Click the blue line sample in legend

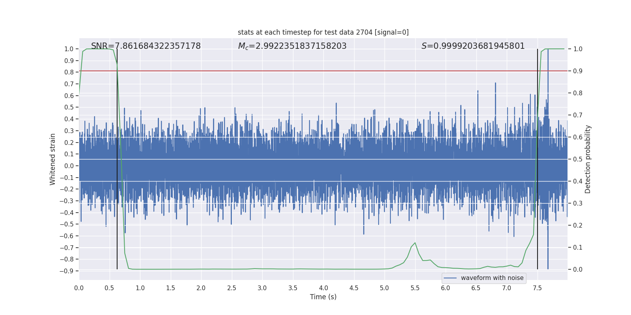tap(450, 278)
